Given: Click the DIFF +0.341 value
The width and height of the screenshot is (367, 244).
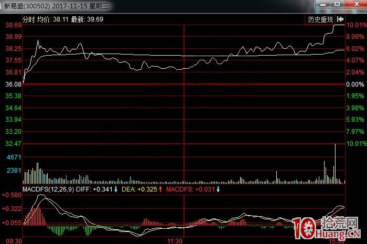Looking at the screenshot, I should coord(94,189).
